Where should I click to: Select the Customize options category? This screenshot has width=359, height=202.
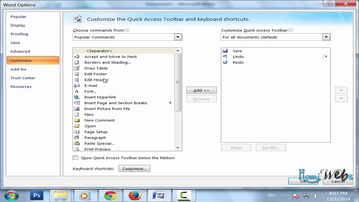[33, 60]
